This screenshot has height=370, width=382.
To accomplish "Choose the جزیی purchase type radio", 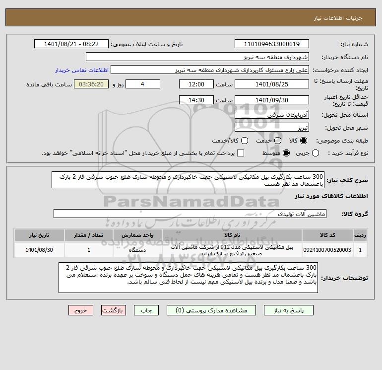I will [316, 153].
